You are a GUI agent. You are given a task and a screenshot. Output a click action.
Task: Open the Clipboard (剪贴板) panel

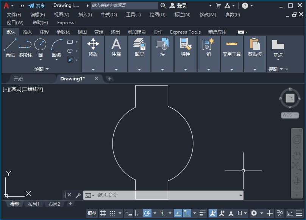click(x=255, y=54)
